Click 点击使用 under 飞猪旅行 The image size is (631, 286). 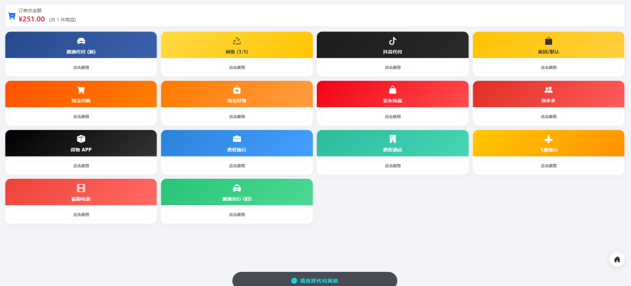click(x=548, y=166)
